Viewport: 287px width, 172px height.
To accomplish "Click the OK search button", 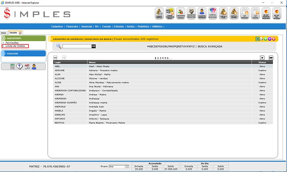I will pyautogui.click(x=94, y=46).
